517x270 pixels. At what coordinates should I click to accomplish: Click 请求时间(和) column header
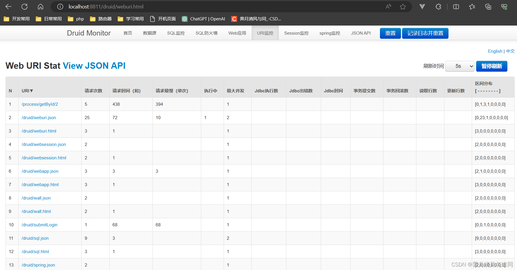tap(127, 91)
